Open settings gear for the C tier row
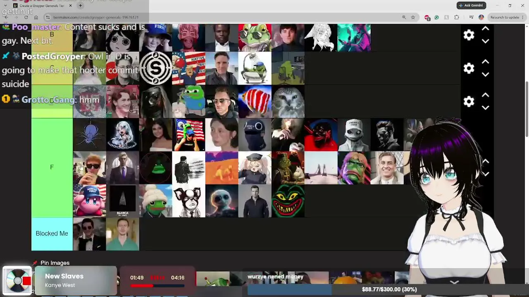Viewport: 529px width, 297px height. (469, 68)
